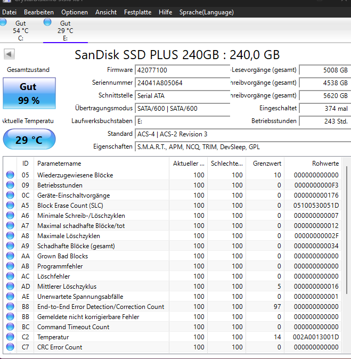Click the Standard field ACS-4 | ACS-2 Revision 3
Screen dimensions: 351x359
tap(243, 134)
